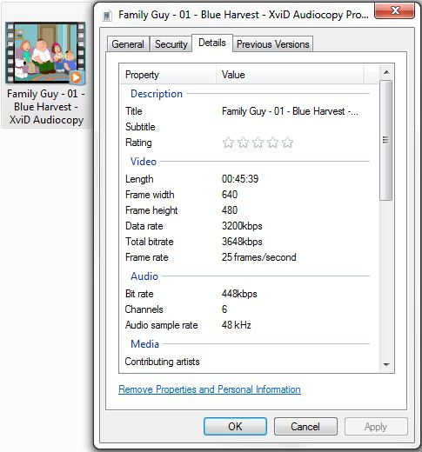Select the Rating property label

138,143
